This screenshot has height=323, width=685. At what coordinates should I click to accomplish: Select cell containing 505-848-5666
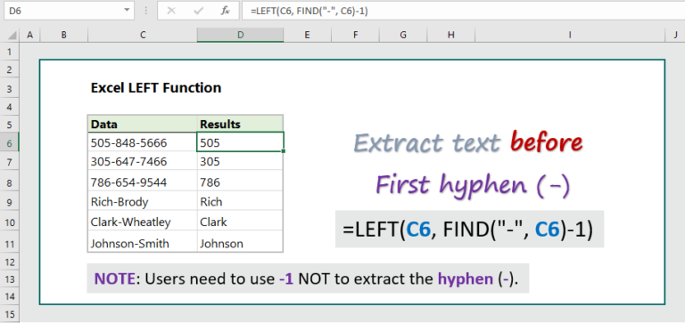(x=143, y=142)
